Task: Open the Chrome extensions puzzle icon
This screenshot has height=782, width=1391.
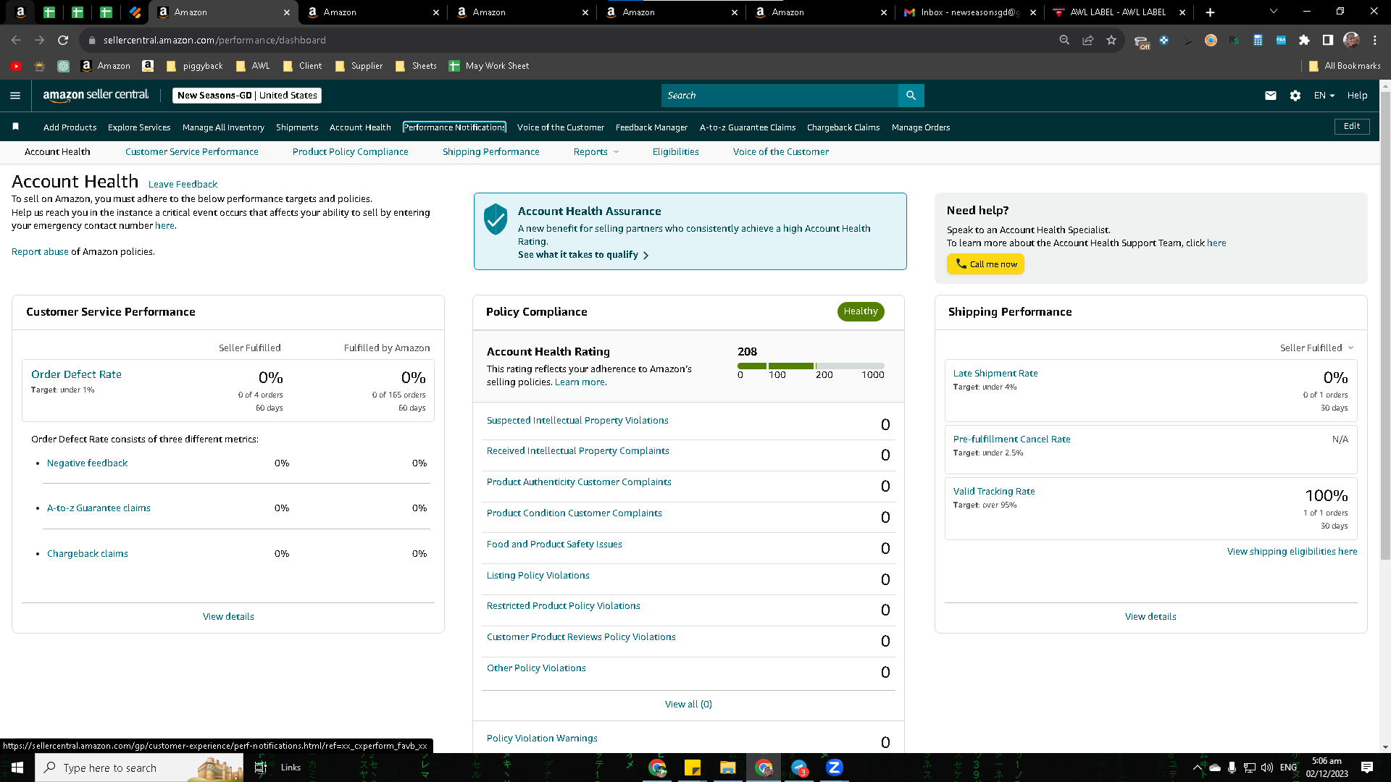Action: 1304,41
